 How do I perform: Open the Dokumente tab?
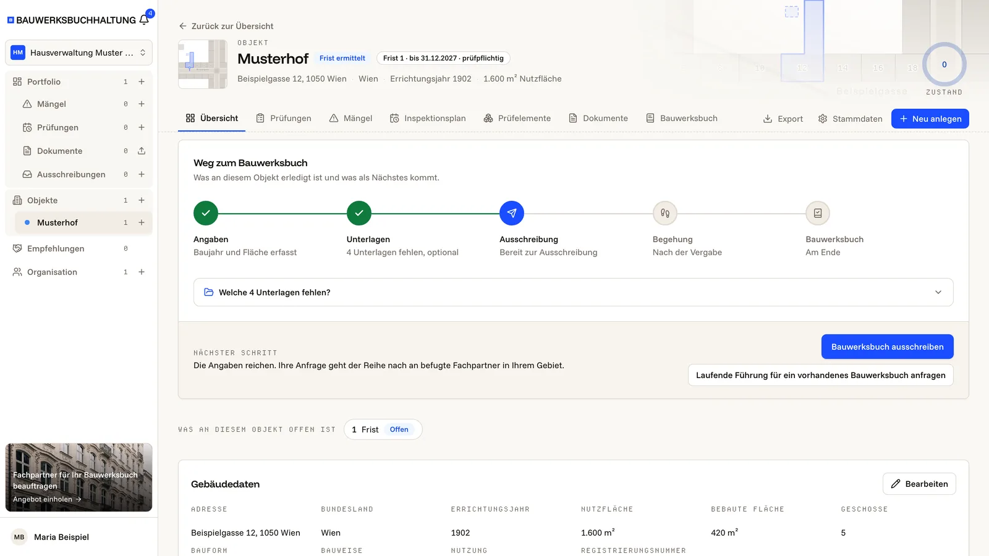pyautogui.click(x=598, y=118)
